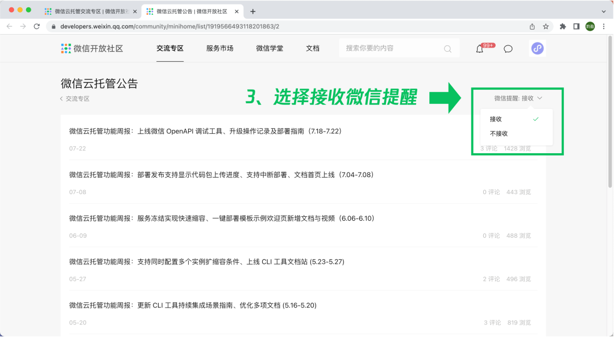Open the notification bell icon
The width and height of the screenshot is (614, 337).
pyautogui.click(x=480, y=49)
